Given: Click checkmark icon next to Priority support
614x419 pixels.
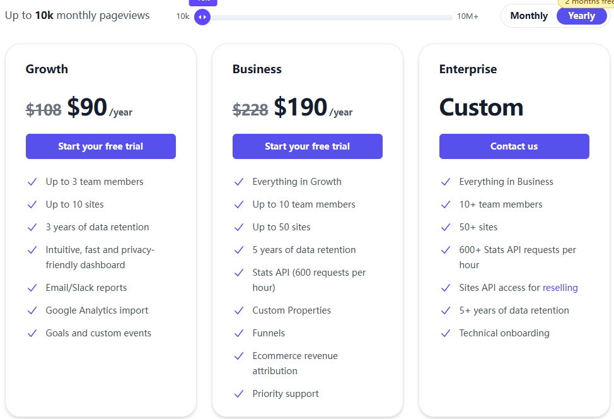Looking at the screenshot, I should pyautogui.click(x=239, y=394).
